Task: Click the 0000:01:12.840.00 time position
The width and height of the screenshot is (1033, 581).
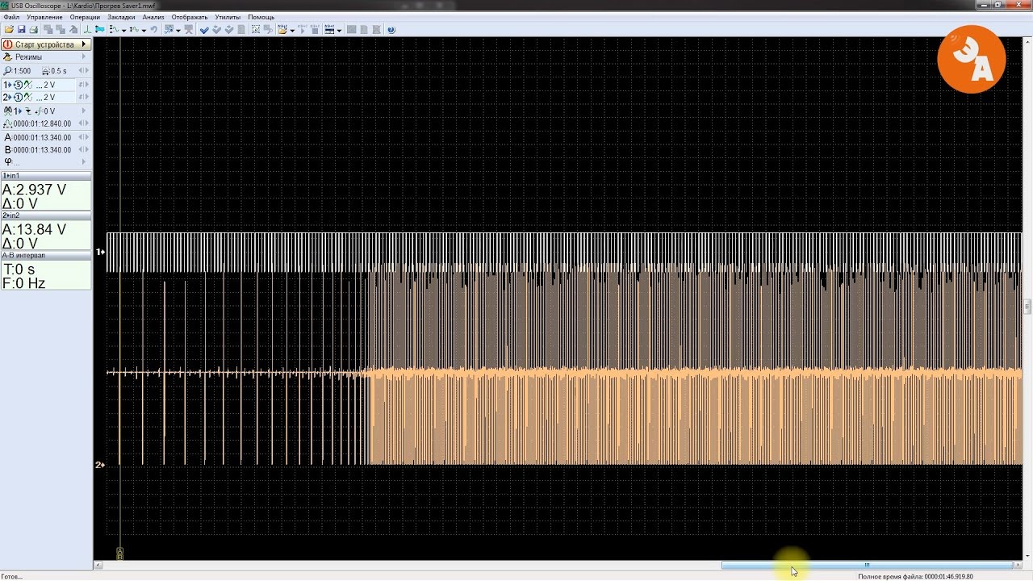Action: pos(42,123)
